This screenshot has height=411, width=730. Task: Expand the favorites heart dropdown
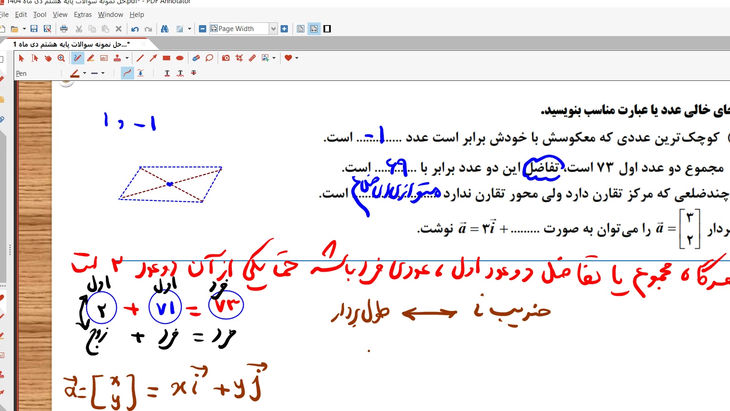coord(297,58)
